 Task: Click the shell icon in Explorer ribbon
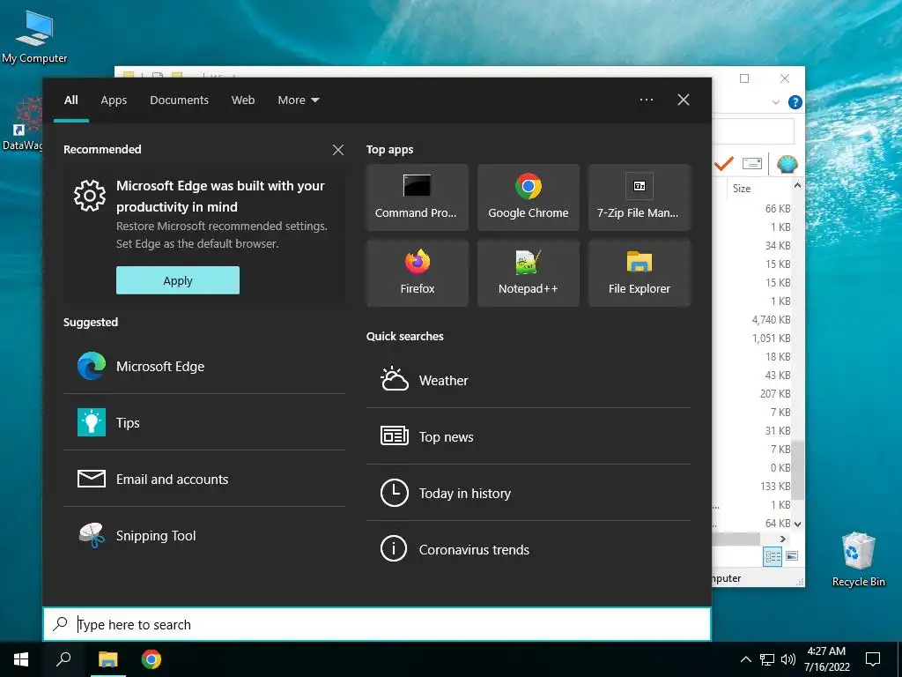[x=787, y=164]
